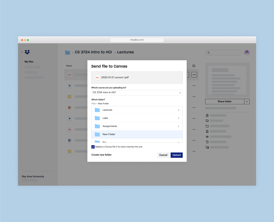This screenshot has height=222, width=274.
Task: Uncheck Replace a Canvas file checkbox
Action: [93, 147]
